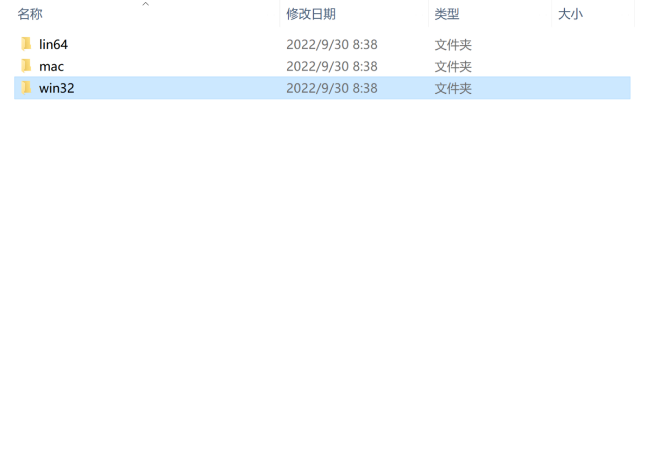646x462 pixels.
Task: Sort files by 名称 column header
Action: click(x=30, y=14)
